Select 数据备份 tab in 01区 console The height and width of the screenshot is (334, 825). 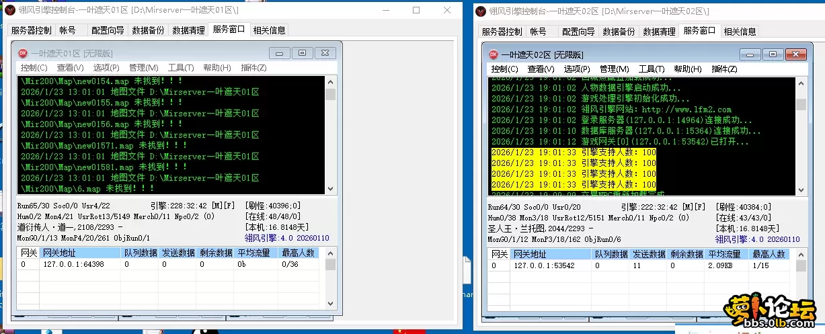click(148, 30)
